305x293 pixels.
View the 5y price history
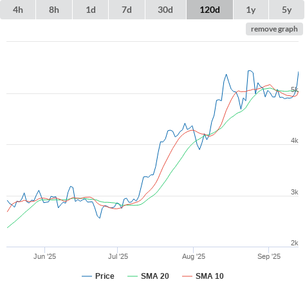coord(286,10)
